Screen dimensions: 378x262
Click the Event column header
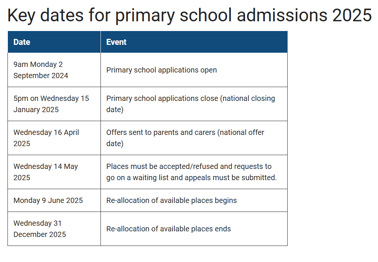click(116, 42)
